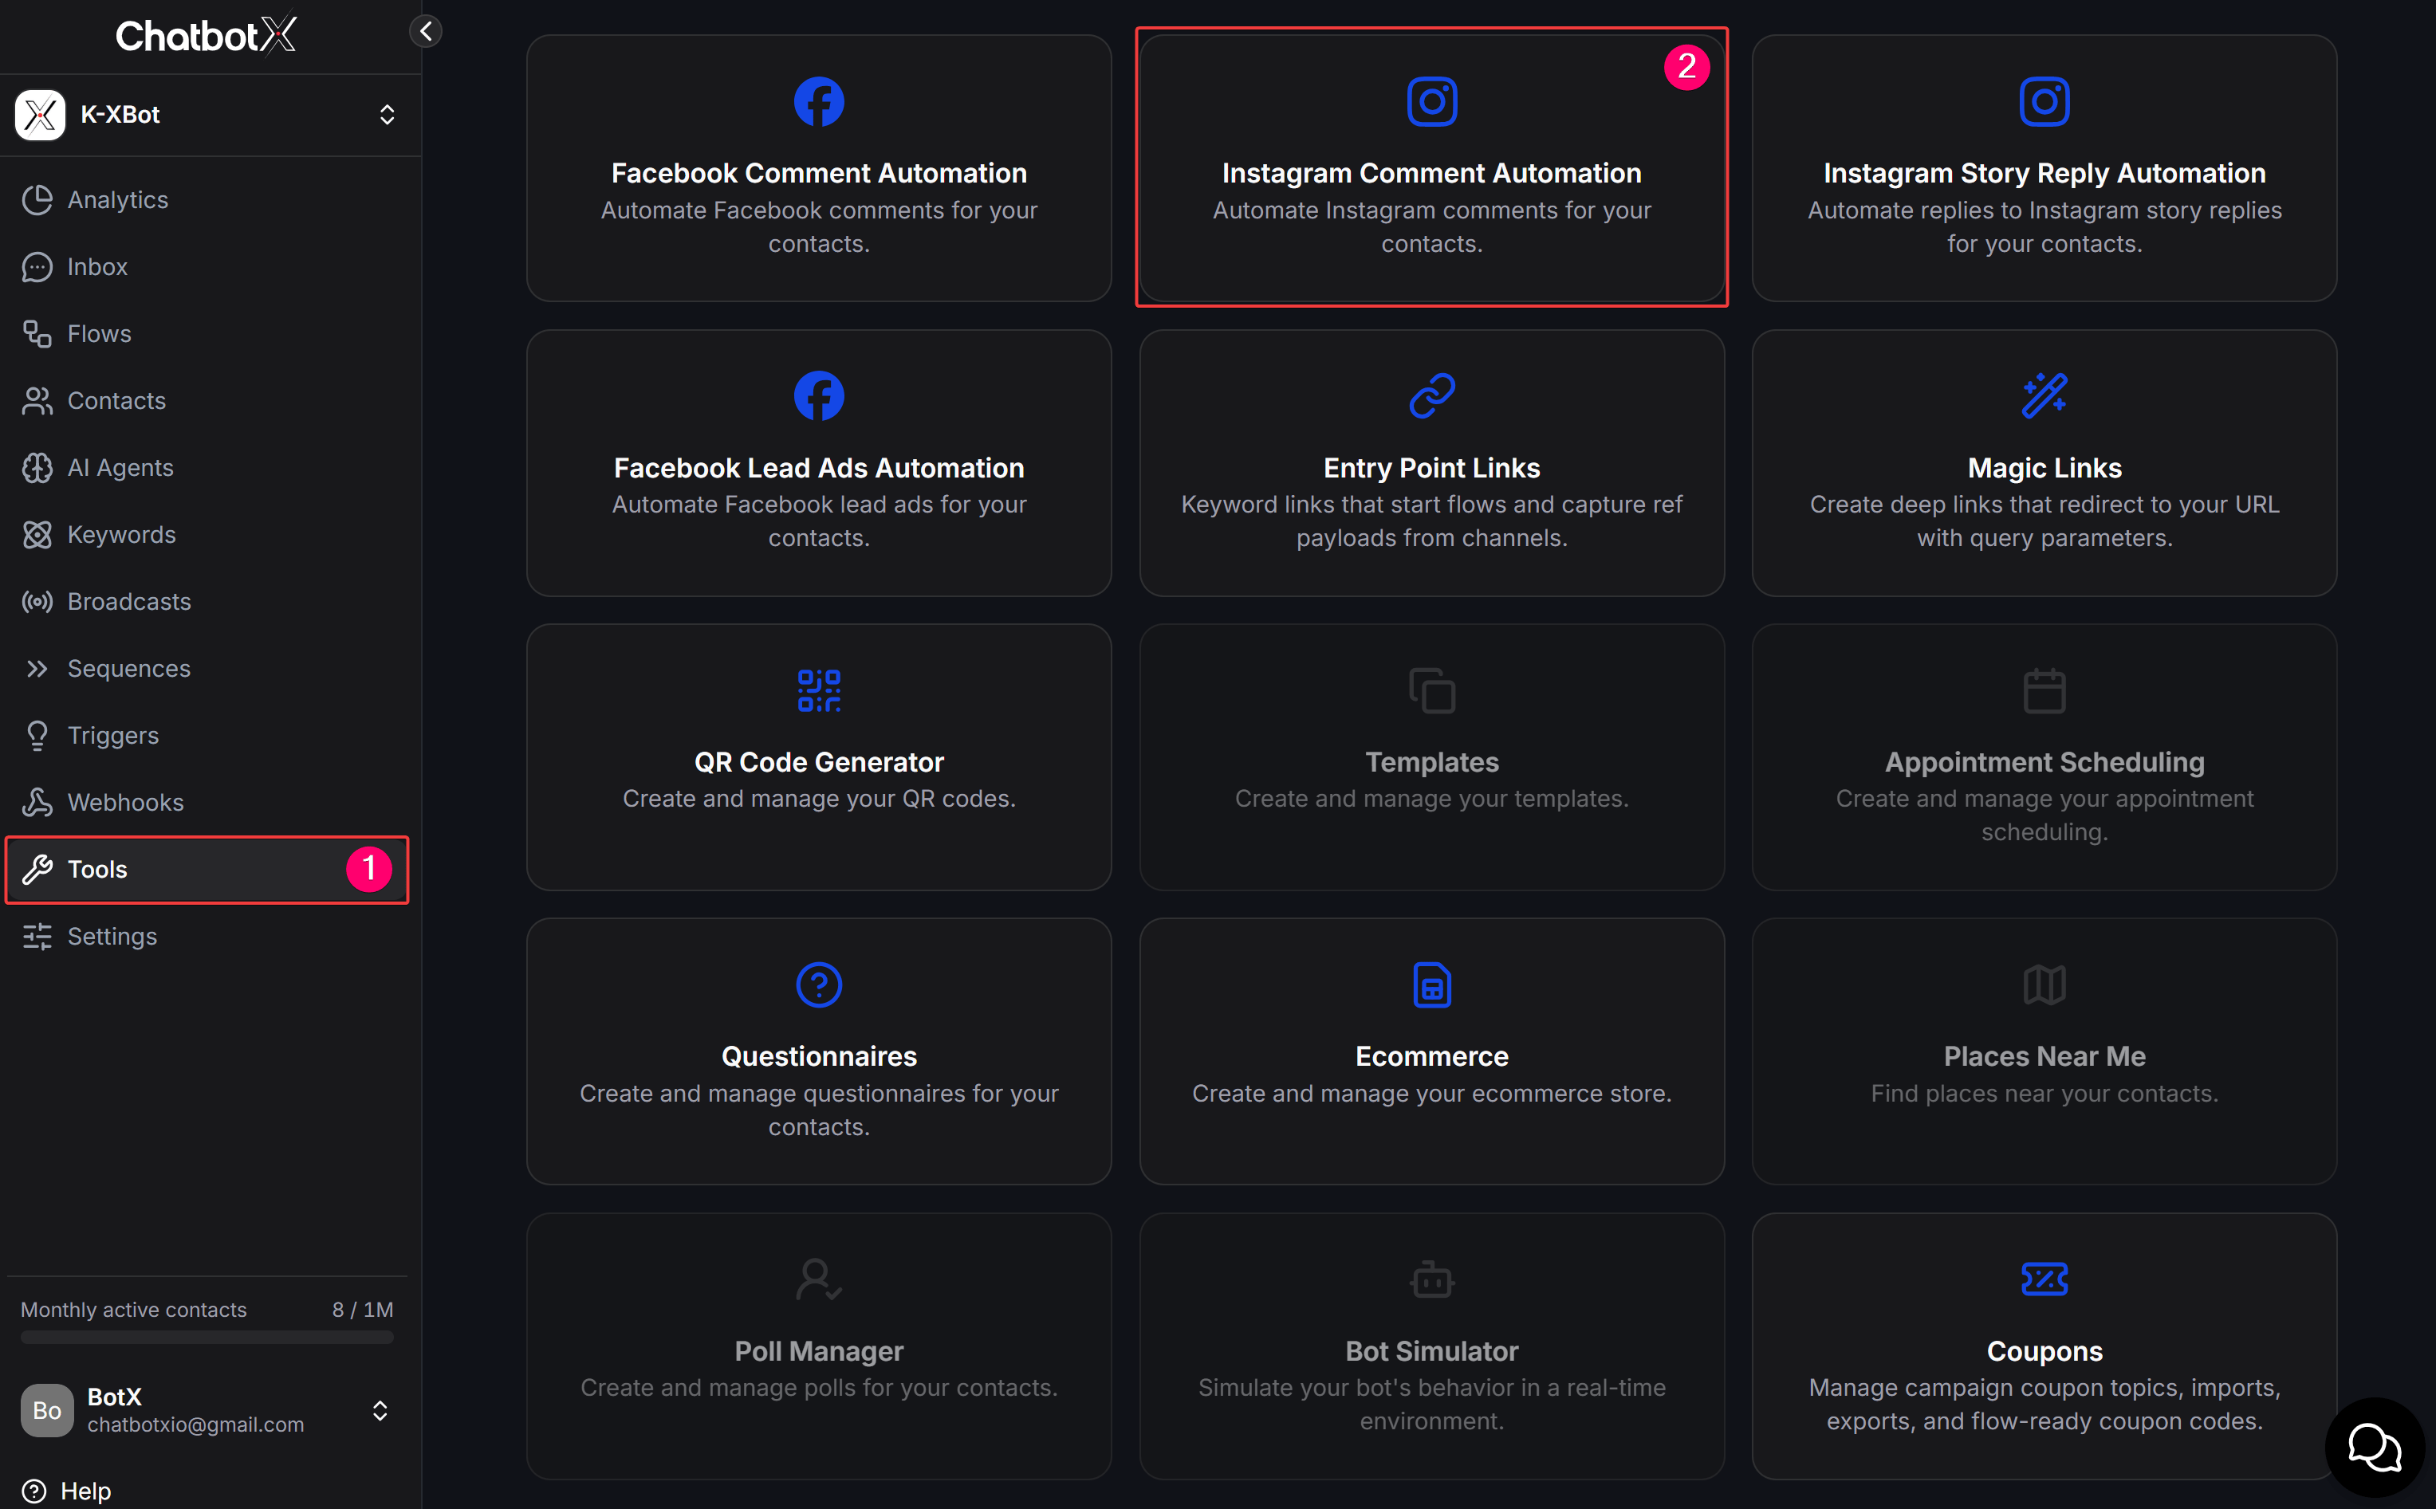This screenshot has height=1509, width=2436.
Task: Open Triggers in the sidebar
Action: 207,734
